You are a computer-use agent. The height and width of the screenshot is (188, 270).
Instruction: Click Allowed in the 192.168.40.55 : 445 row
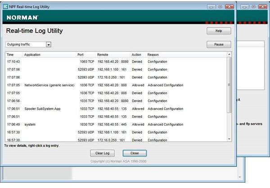[138, 125]
